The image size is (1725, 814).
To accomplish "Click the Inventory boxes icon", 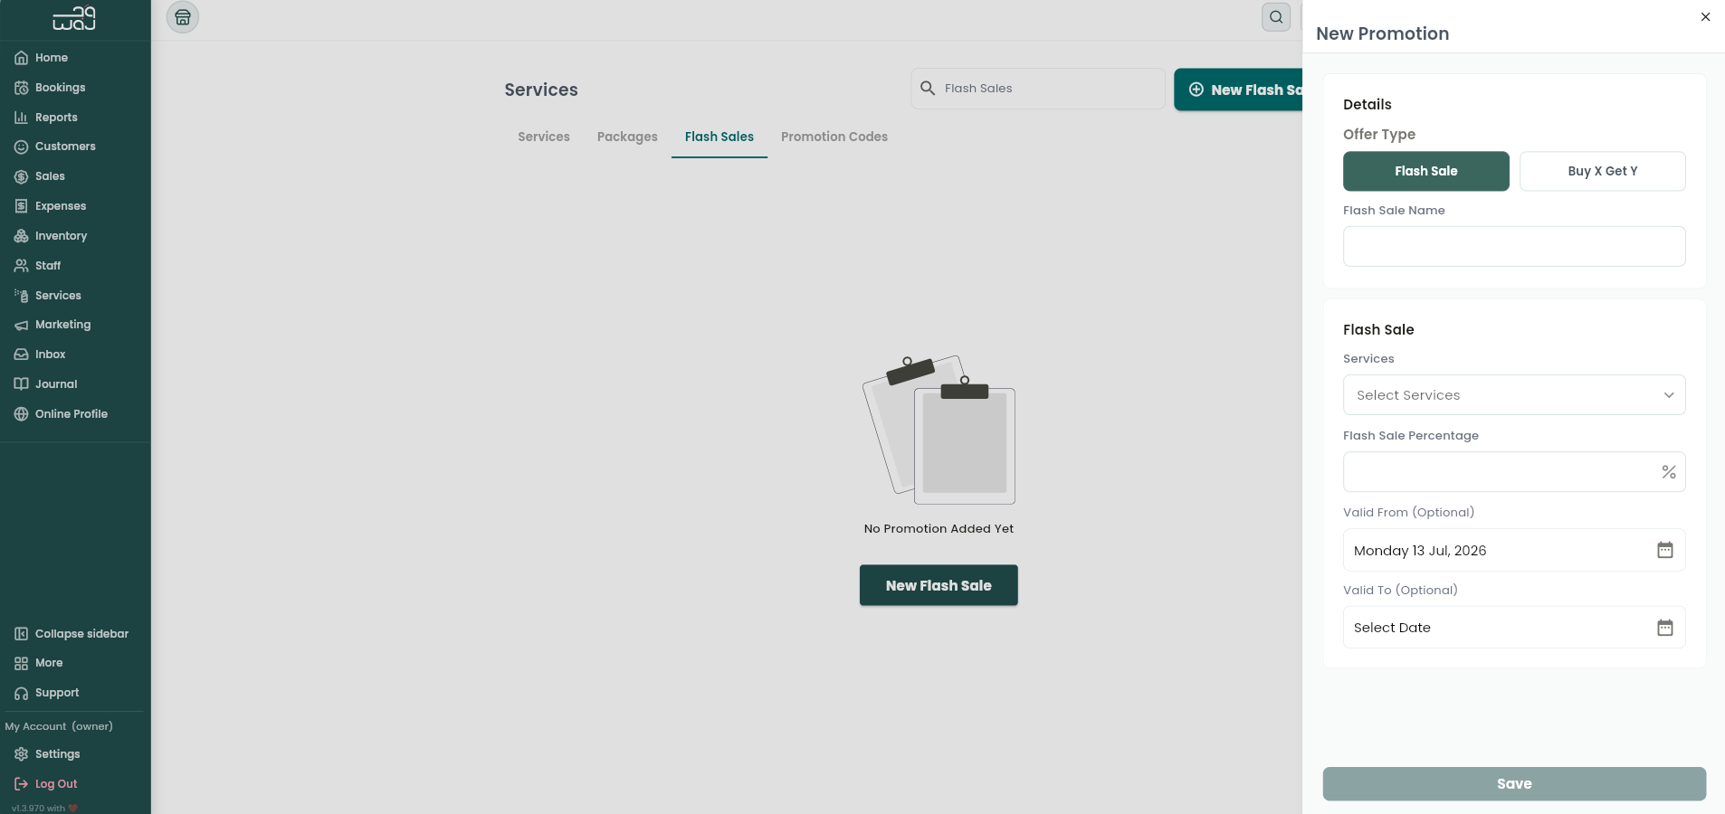I will point(21,236).
